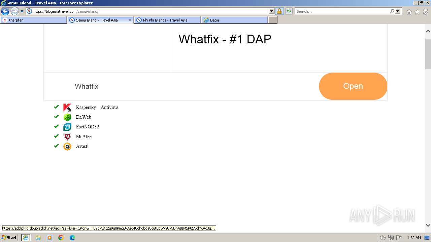Go back with the browser Back arrow
This screenshot has height=242, width=431.
coord(5,11)
